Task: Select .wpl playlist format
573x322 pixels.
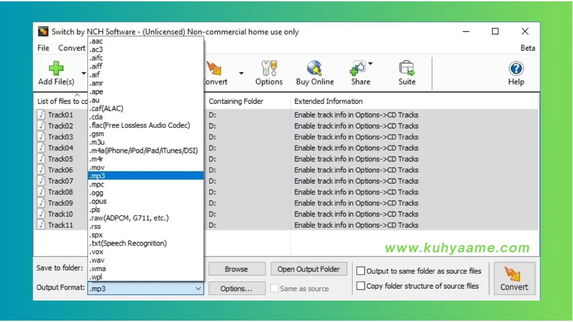Action: click(146, 277)
